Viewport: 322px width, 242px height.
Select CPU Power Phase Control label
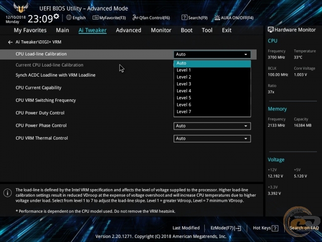41,126
